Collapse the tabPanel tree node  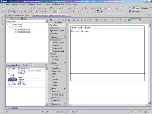tap(10, 27)
